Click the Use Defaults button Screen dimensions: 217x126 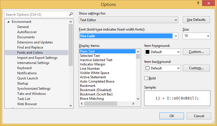click(x=196, y=20)
